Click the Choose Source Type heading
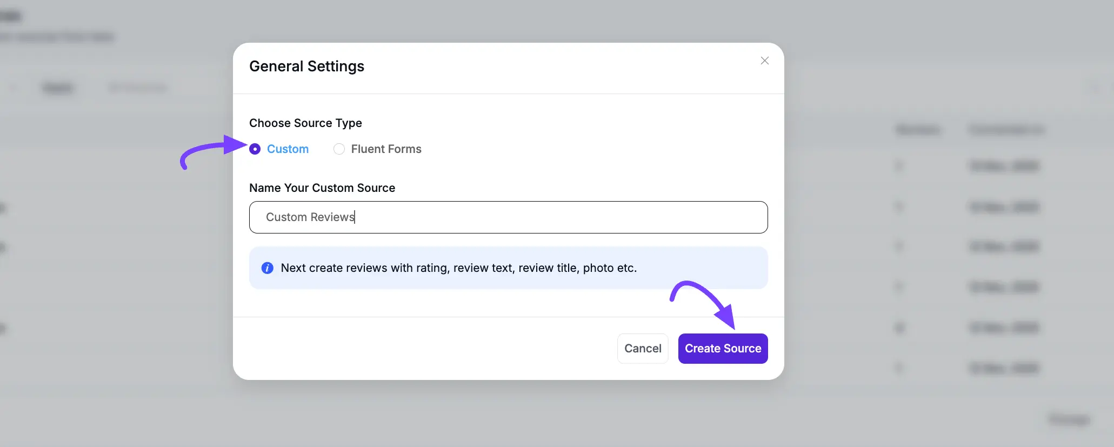This screenshot has width=1114, height=447. pos(305,123)
